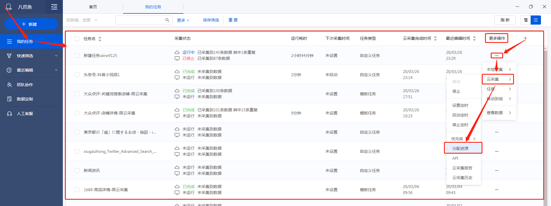
Task: Sort by 云采集完成时间 arrows
Action: [435, 38]
